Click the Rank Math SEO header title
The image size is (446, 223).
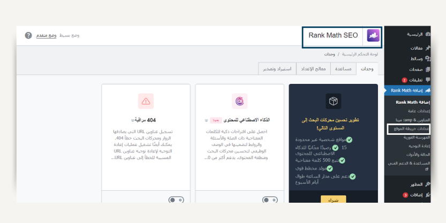333,35
